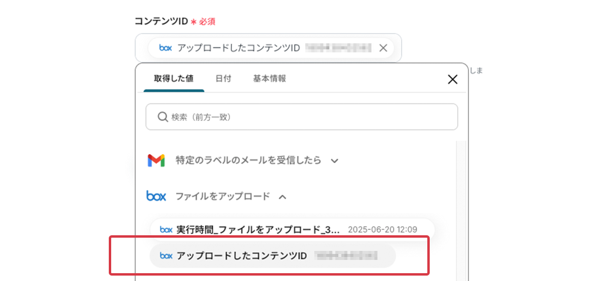Click the 特定のラベルのメールを受信したら heading
The width and height of the screenshot is (601, 281).
tap(248, 160)
